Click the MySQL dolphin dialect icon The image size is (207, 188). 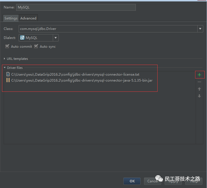coord(22,38)
